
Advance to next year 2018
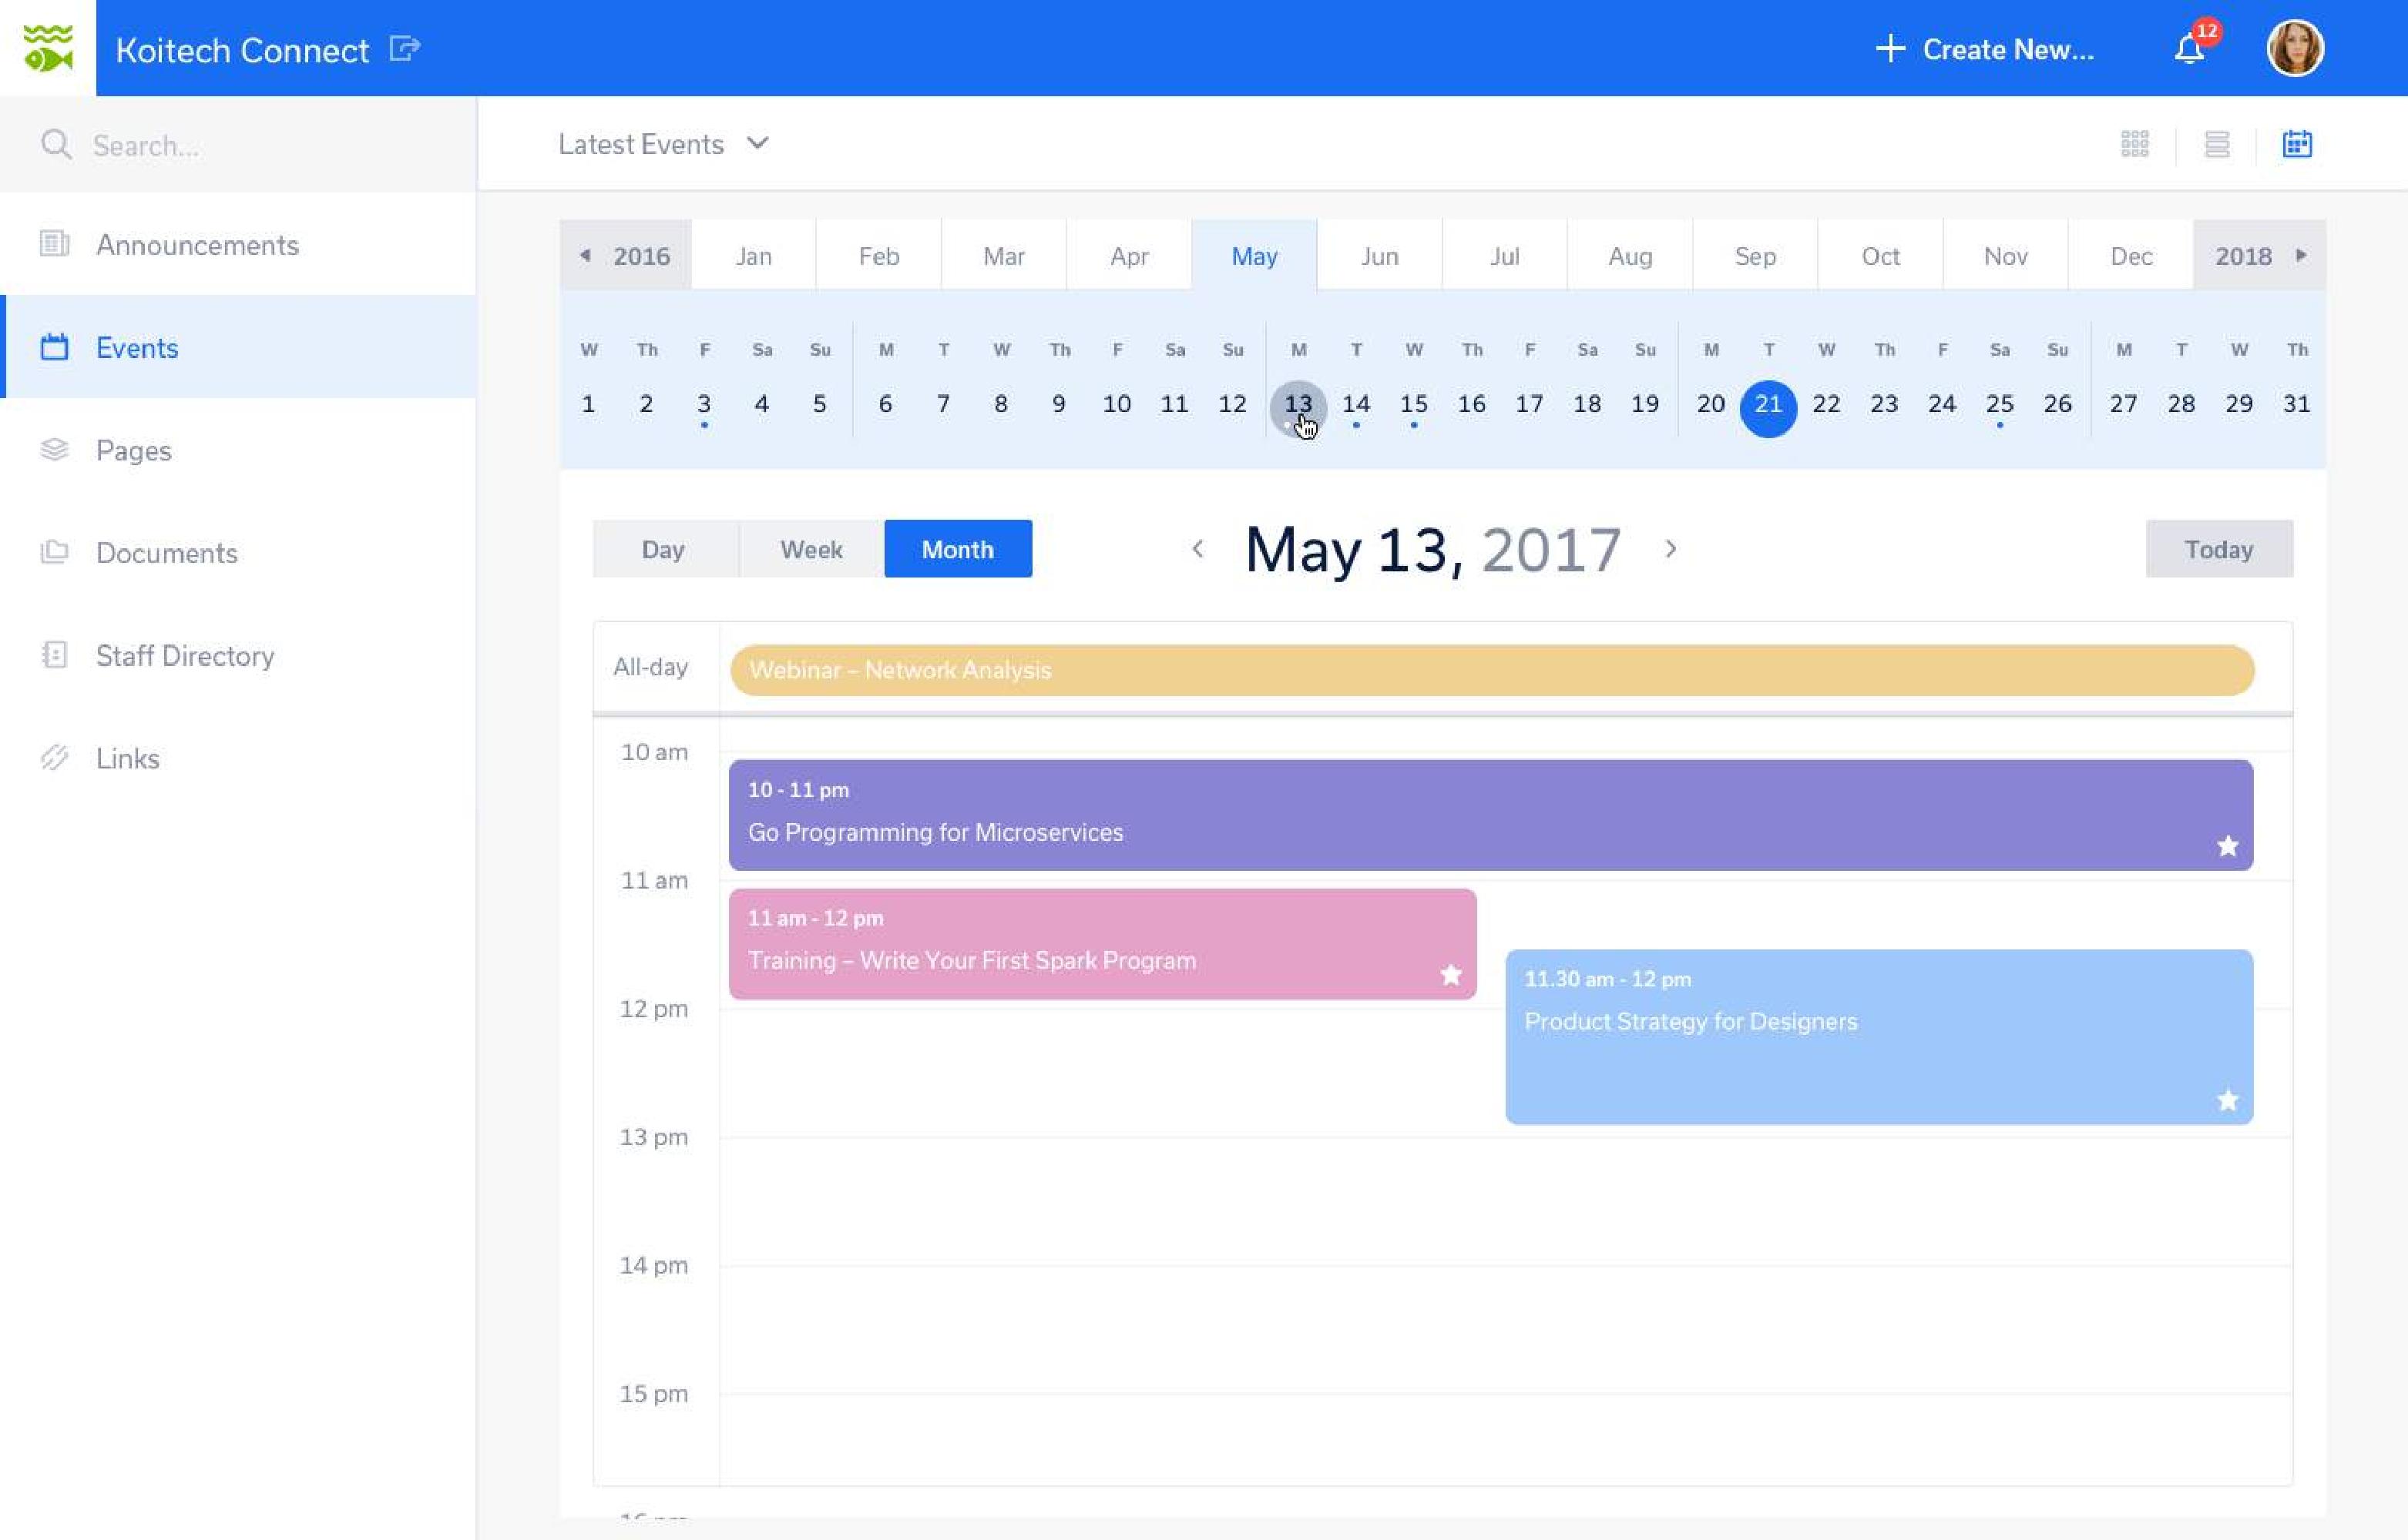pos(2259,256)
